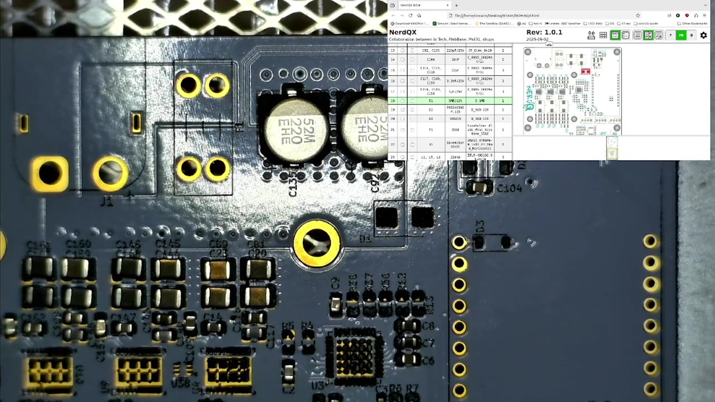Bookmark this page with the star icon
Image resolution: width=715 pixels, height=402 pixels.
click(x=638, y=16)
